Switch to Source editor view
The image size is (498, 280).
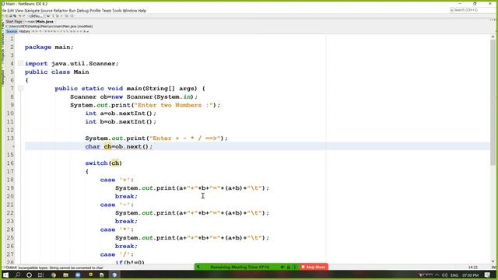pos(12,31)
